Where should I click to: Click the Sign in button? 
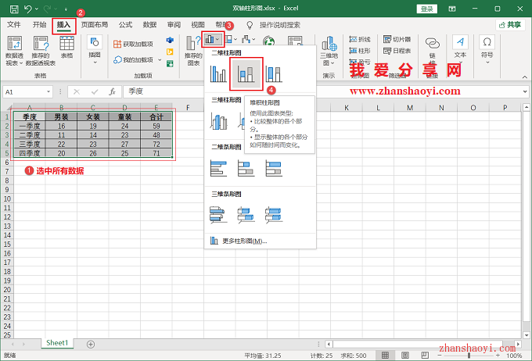point(427,9)
